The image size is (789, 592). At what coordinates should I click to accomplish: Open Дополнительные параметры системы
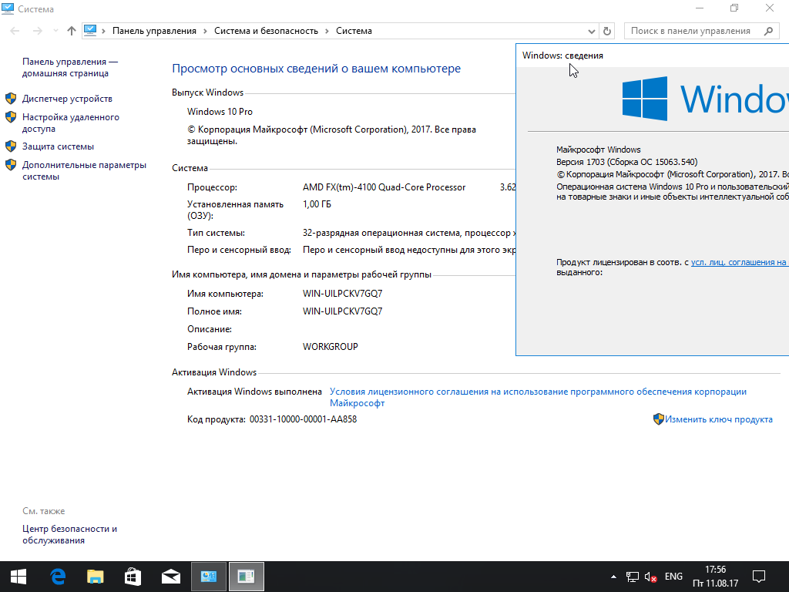84,170
